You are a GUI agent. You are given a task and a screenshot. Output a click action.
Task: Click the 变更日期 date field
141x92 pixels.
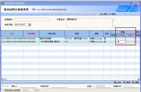[22, 25]
